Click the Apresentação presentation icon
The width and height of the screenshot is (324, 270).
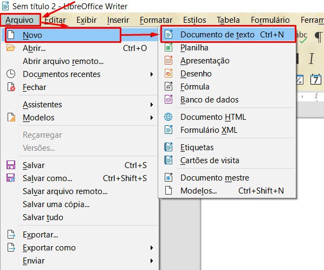(169, 61)
